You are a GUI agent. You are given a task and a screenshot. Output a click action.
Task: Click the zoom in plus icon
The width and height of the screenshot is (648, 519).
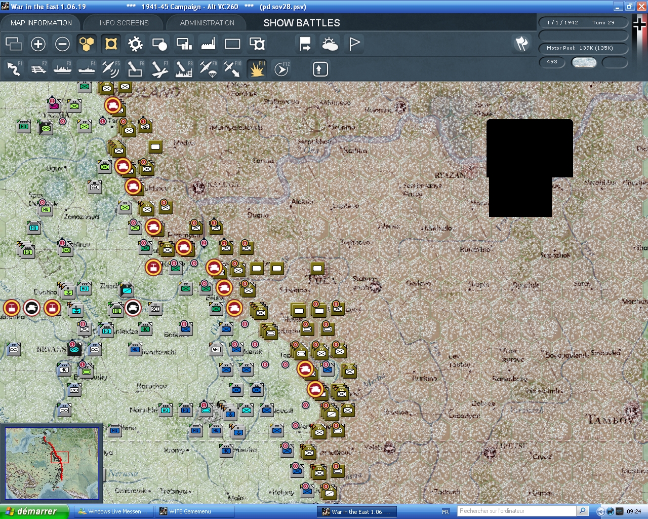(x=38, y=44)
